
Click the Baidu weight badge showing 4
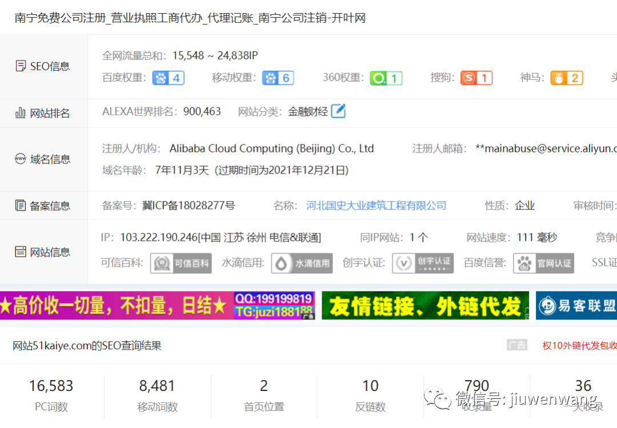pyautogui.click(x=169, y=78)
